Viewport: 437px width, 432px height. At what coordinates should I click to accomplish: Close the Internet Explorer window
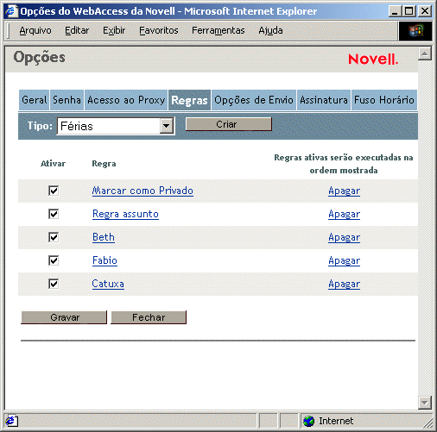click(425, 11)
